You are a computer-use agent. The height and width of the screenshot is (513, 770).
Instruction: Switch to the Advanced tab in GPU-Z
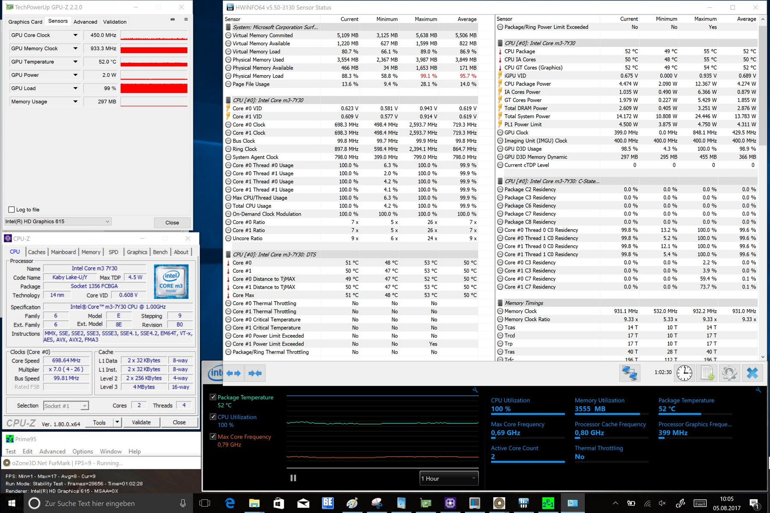click(86, 22)
